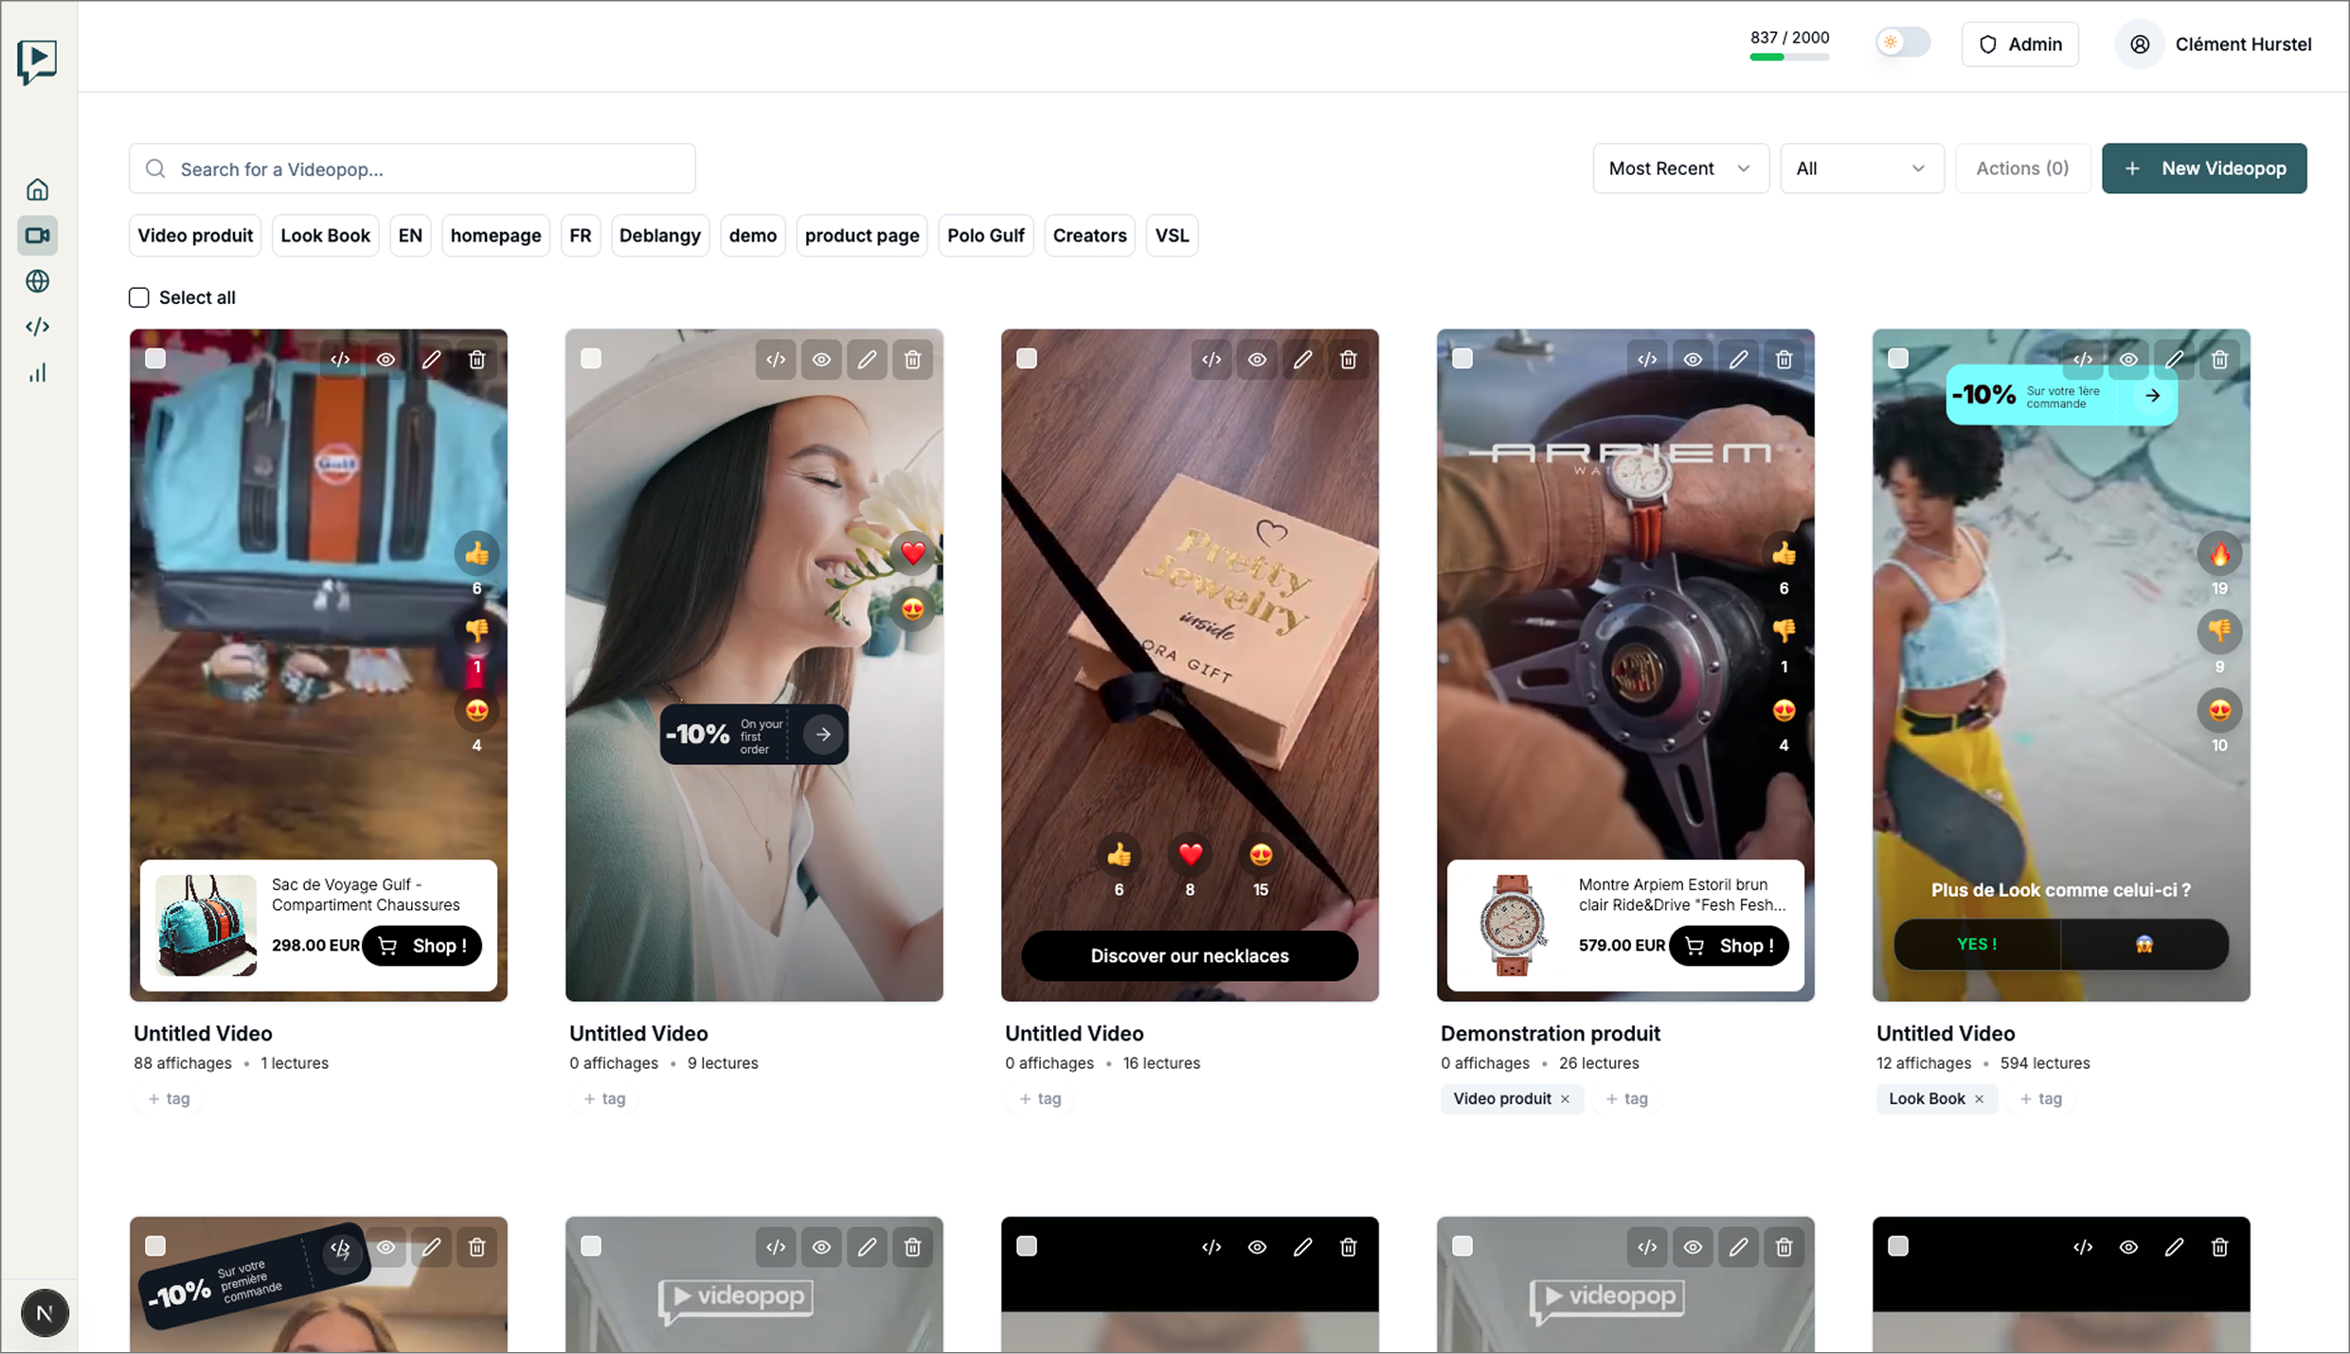Open the All filter dropdown
This screenshot has width=2350, height=1354.
pos(1861,169)
